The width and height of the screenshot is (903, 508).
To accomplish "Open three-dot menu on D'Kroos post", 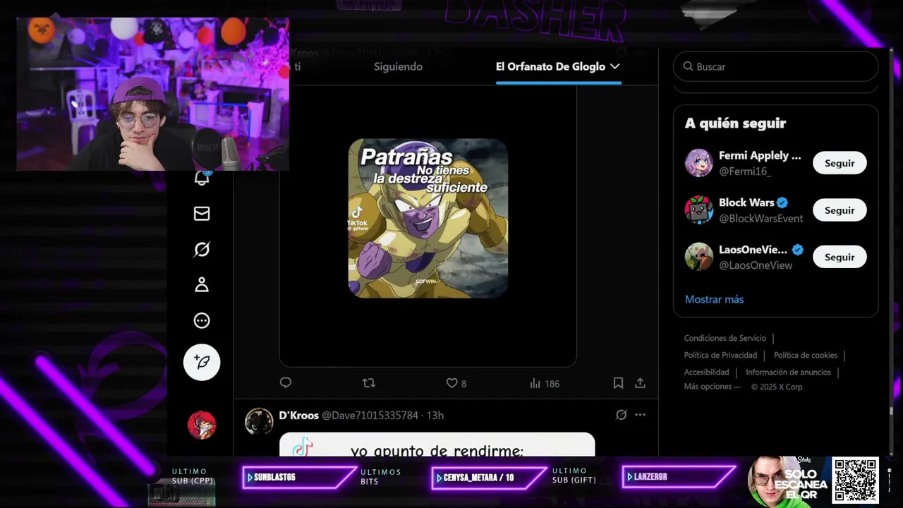I will point(640,415).
